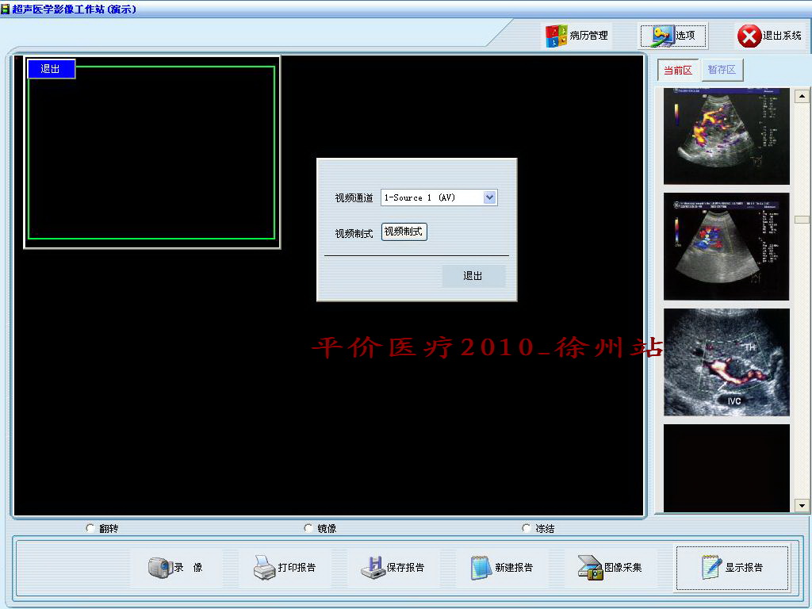Viewport: 812px width, 609px height.
Task: Open 病历管理 case management
Action: point(577,35)
